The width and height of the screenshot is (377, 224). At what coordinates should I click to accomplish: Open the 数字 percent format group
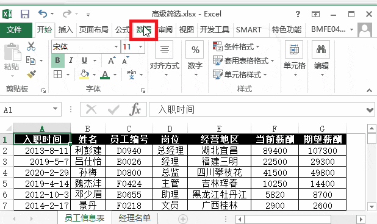195,59
